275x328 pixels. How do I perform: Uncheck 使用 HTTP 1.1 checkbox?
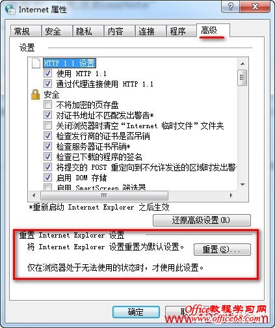(47, 73)
